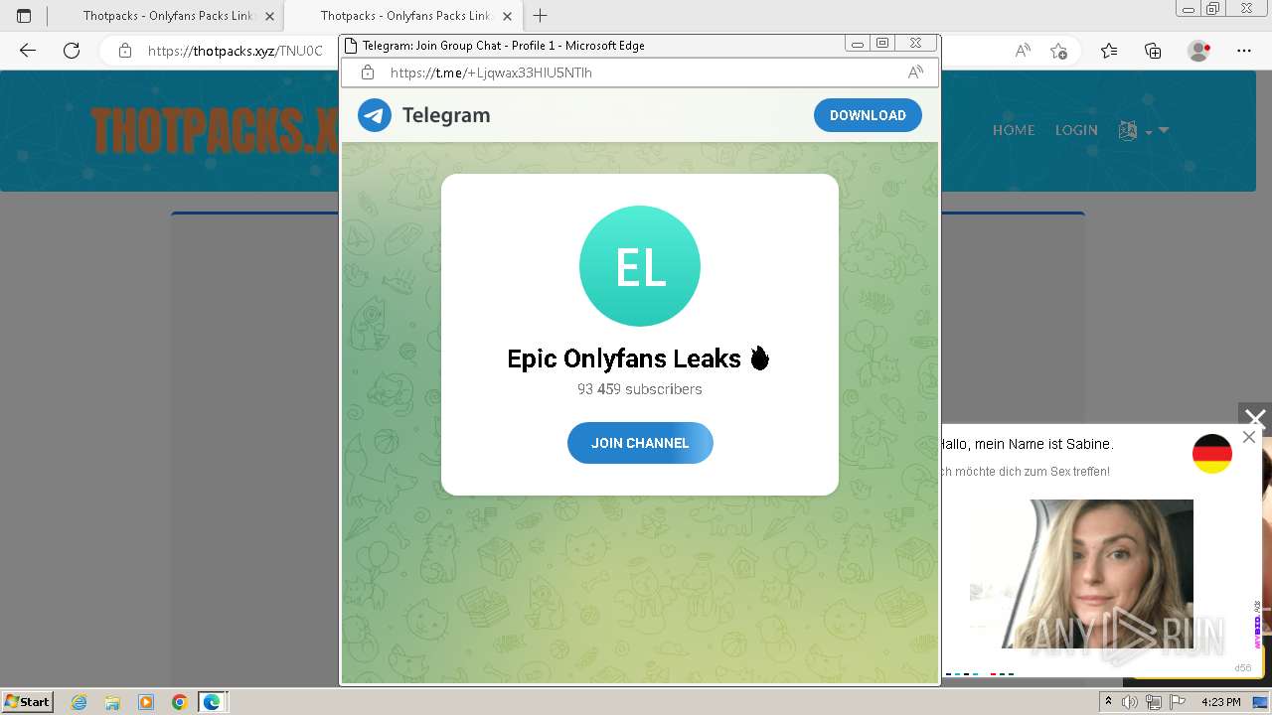
Task: Close the Sabine ad popup with small X
Action: tap(1249, 437)
